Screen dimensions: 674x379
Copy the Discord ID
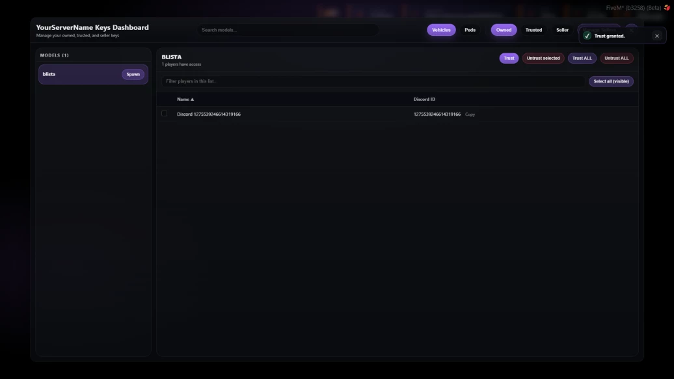click(x=470, y=114)
